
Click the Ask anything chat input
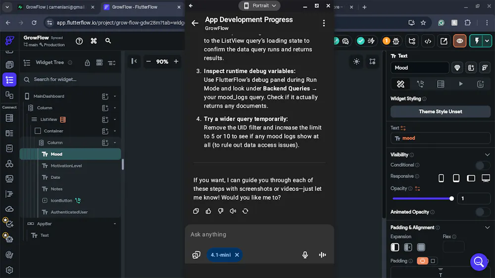point(259,234)
